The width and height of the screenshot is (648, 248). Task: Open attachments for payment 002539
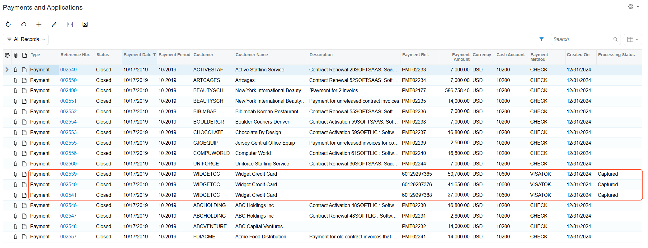tap(15, 174)
